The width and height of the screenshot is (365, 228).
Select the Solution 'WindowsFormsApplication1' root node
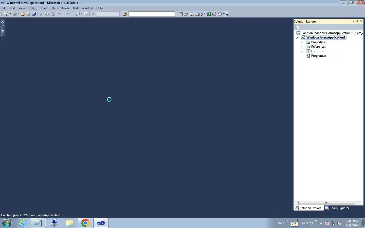click(x=330, y=33)
